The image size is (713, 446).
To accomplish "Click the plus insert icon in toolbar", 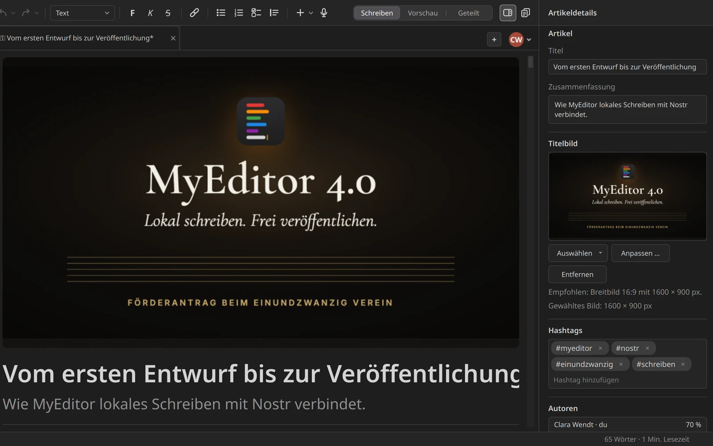I will click(x=300, y=13).
